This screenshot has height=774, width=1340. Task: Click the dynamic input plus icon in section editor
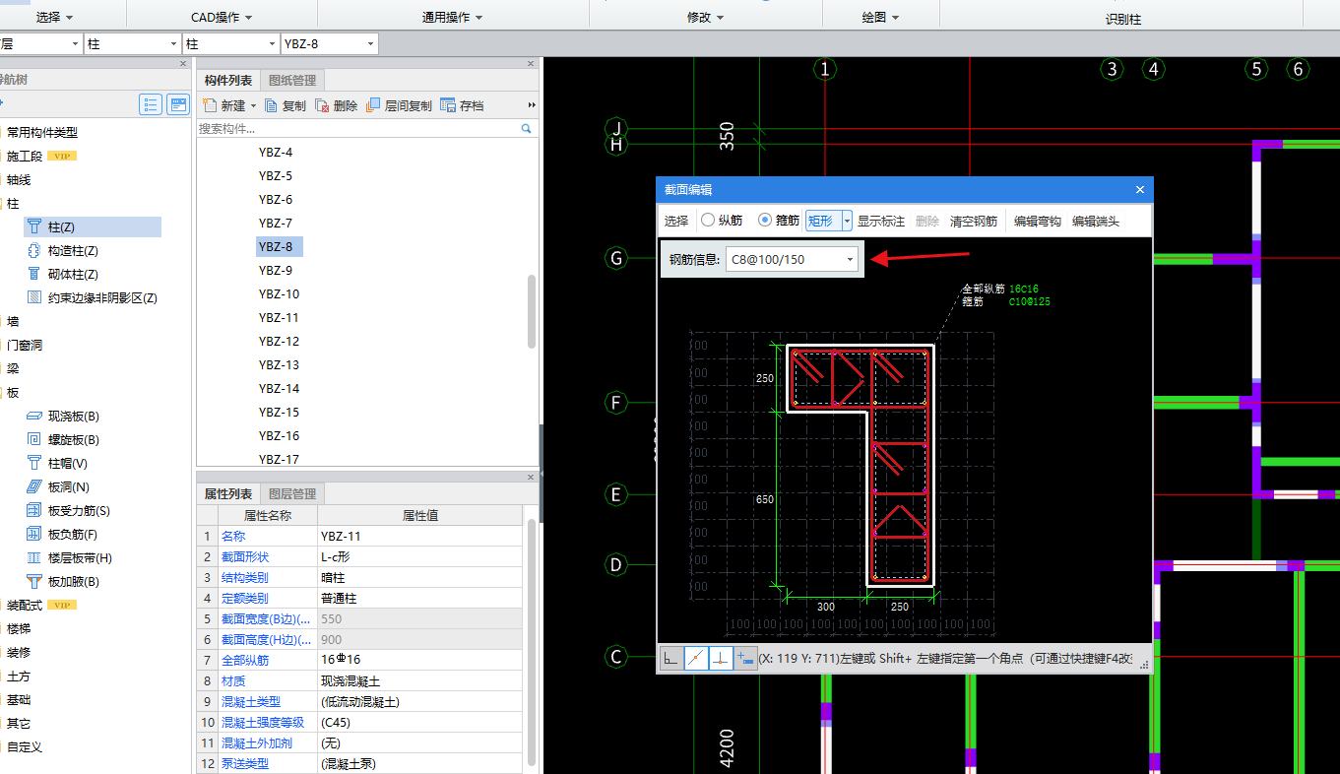click(x=745, y=659)
